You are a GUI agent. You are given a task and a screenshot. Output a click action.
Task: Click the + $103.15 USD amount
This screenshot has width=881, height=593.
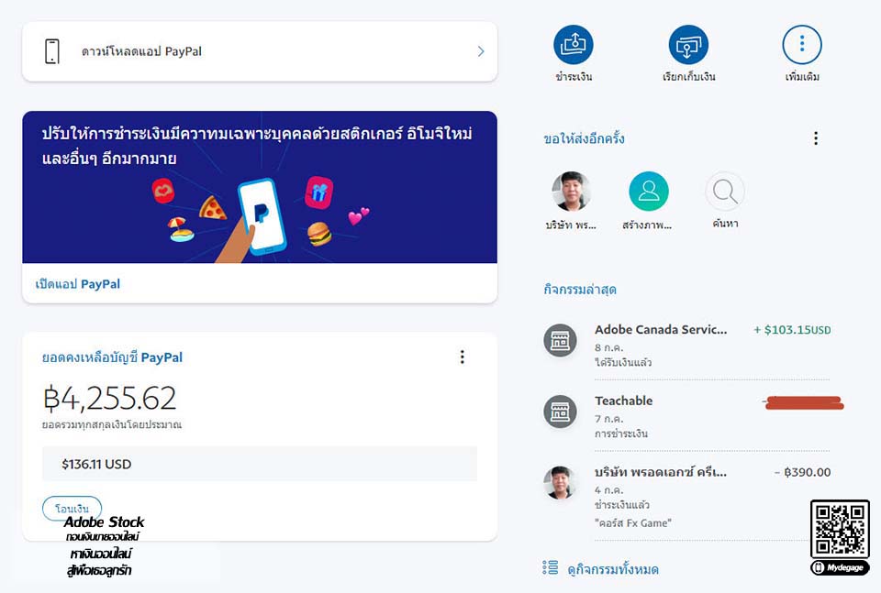pyautogui.click(x=792, y=330)
